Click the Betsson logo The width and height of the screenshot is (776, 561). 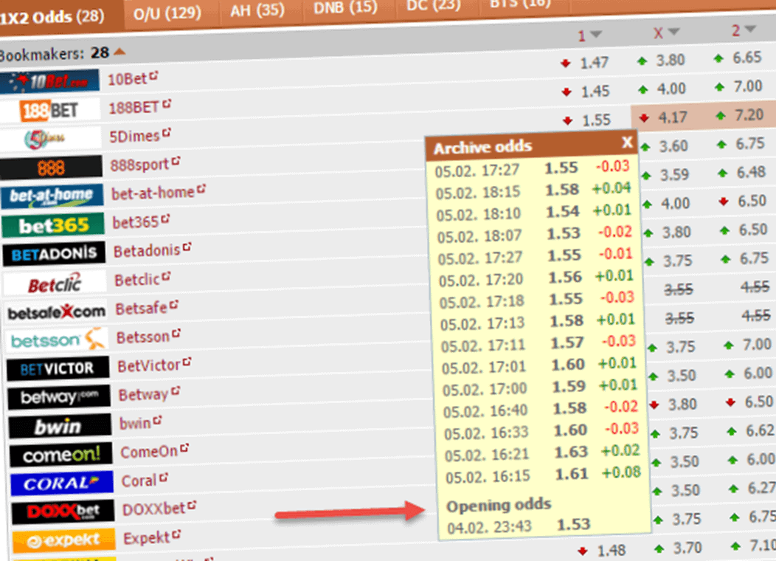(x=55, y=339)
